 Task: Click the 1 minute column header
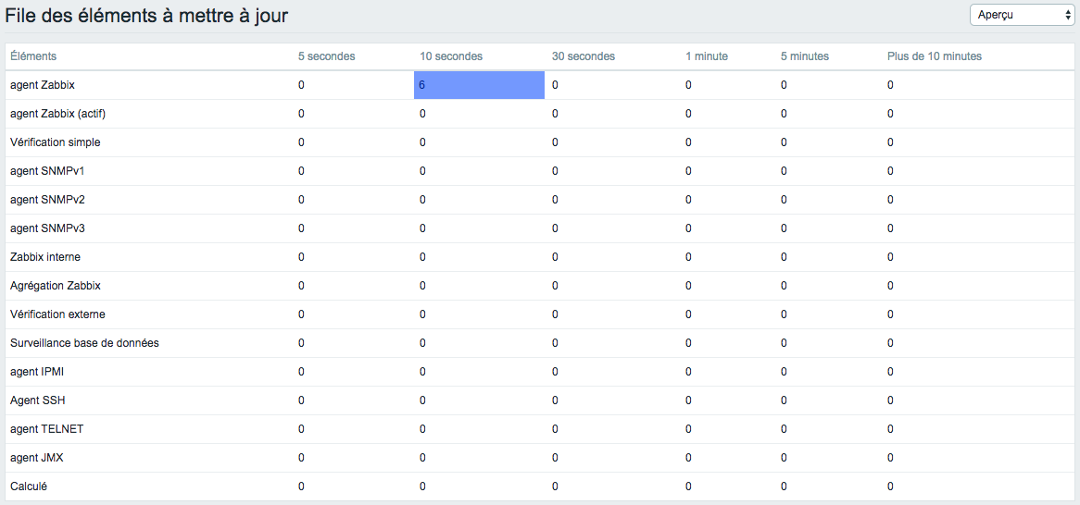[707, 56]
